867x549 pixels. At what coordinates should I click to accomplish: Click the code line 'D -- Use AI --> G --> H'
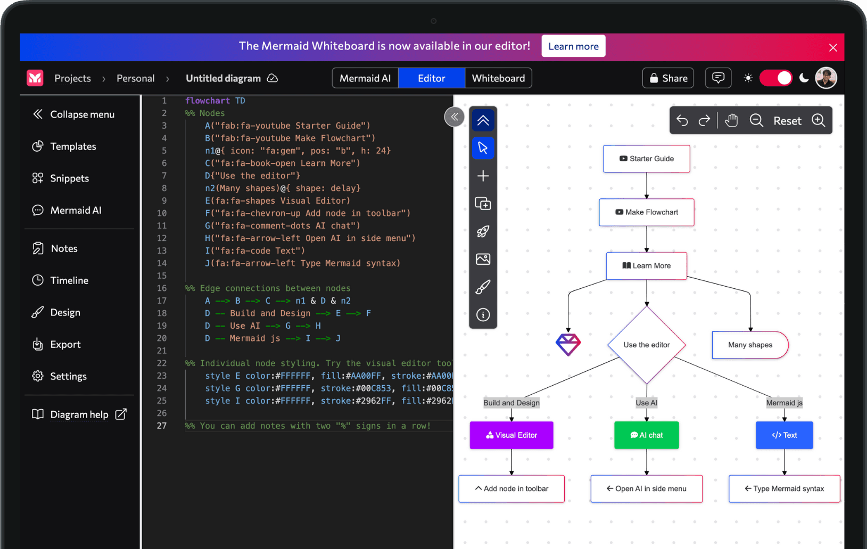pyautogui.click(x=263, y=326)
